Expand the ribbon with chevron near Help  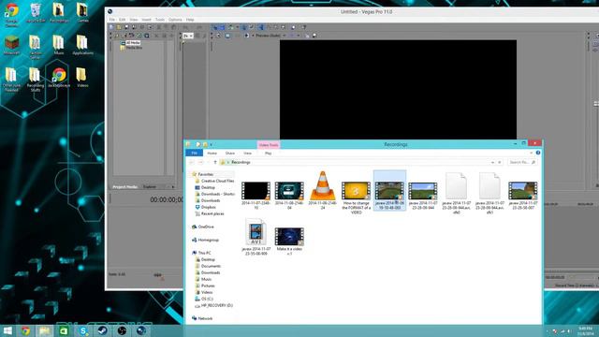(x=531, y=153)
